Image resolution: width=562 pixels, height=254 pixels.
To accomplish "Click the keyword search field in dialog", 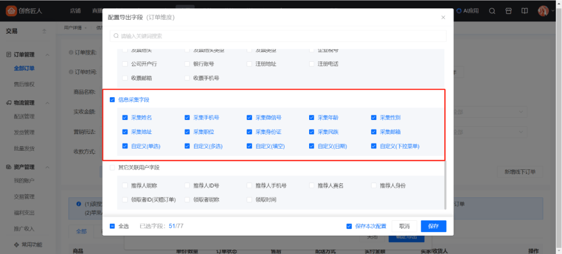I will tap(278, 36).
